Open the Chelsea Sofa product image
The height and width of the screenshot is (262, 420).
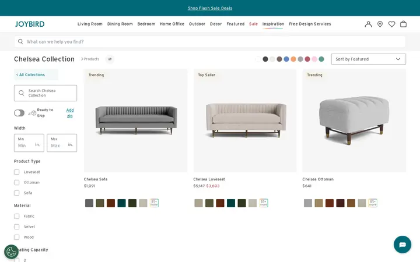135,121
